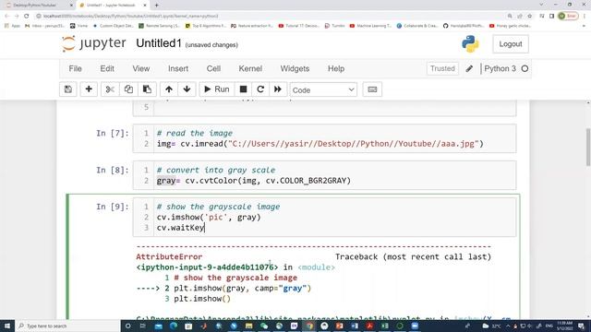Click the cv.waitKey line in cell In [9]
591x332 pixels.
pos(181,228)
